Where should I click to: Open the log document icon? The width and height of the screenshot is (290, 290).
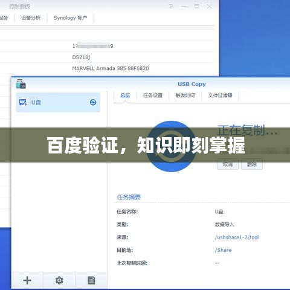[x=91, y=280]
